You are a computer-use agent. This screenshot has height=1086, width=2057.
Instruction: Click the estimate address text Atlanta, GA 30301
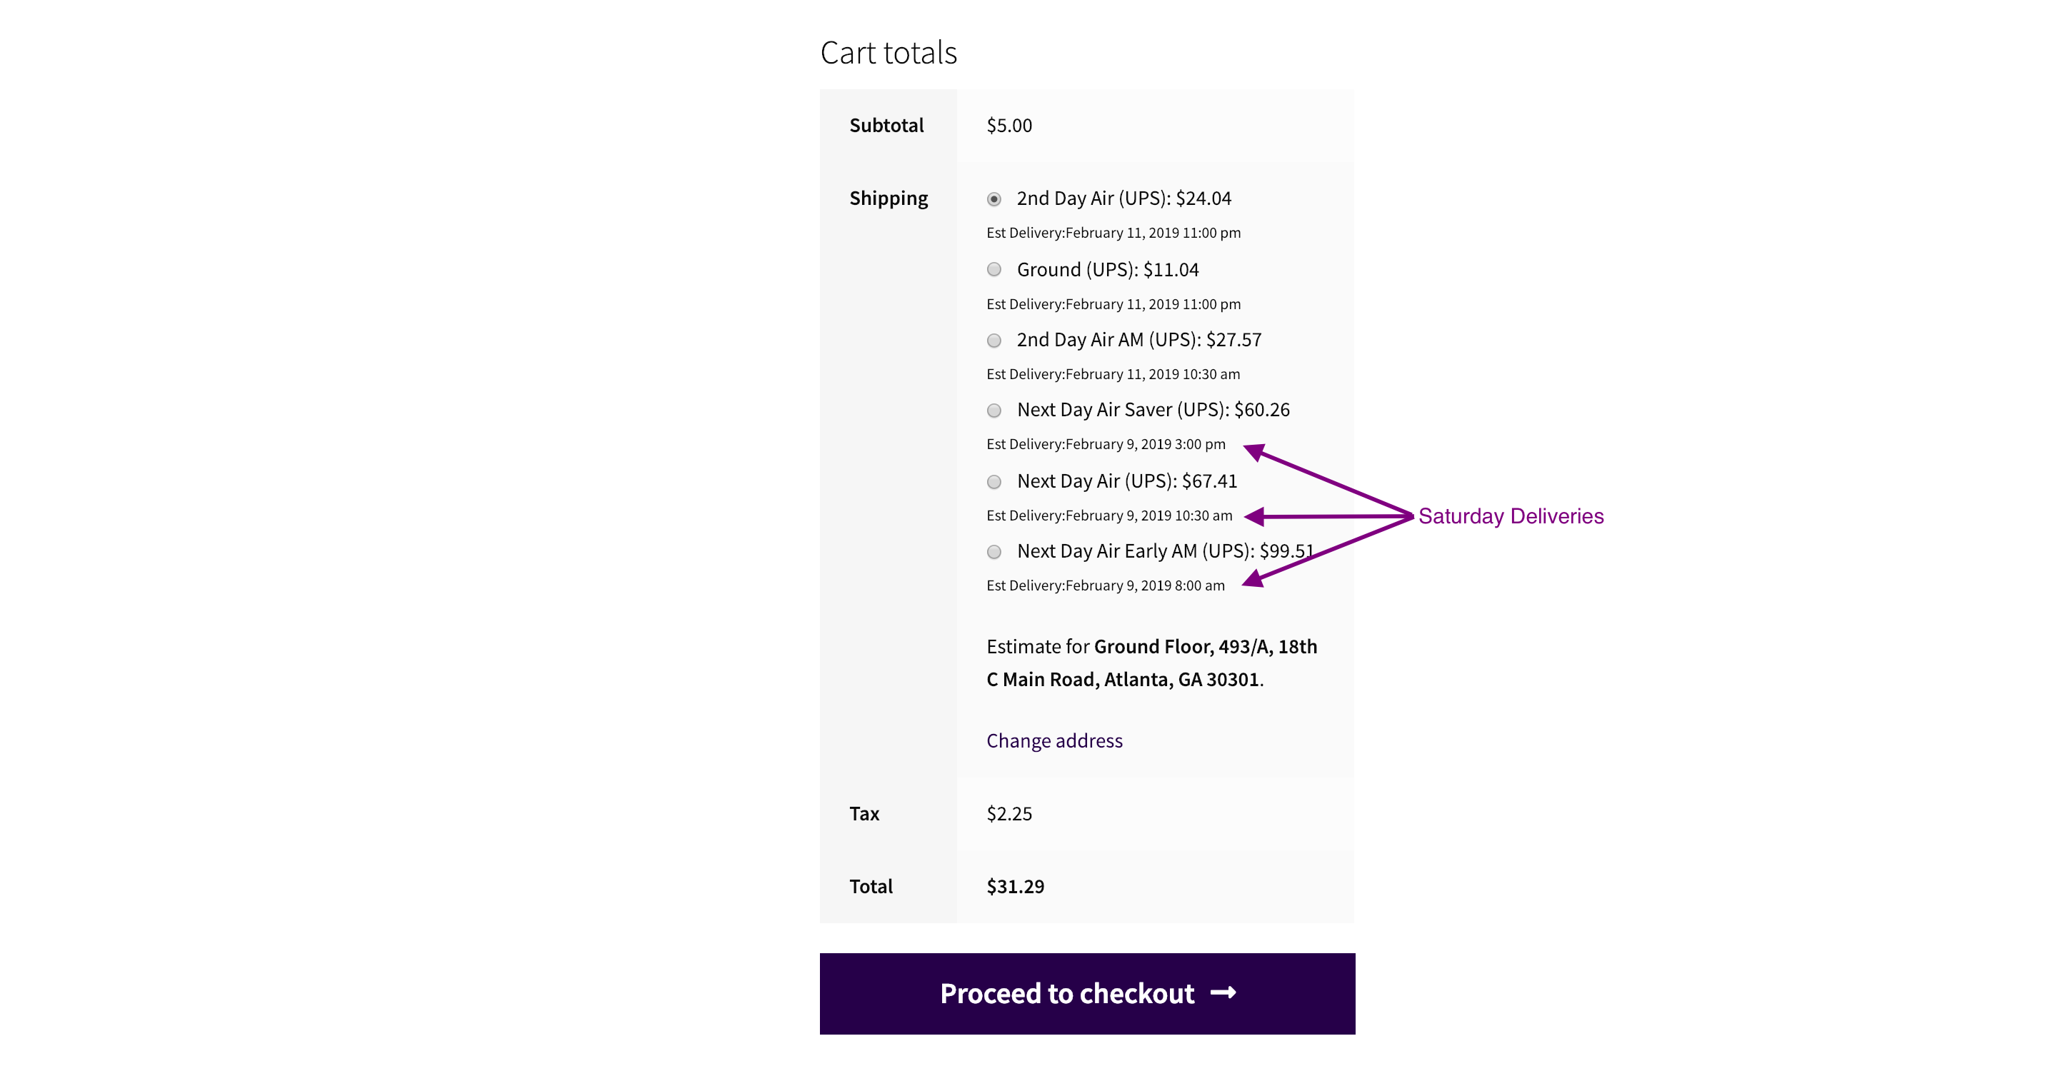click(1181, 680)
